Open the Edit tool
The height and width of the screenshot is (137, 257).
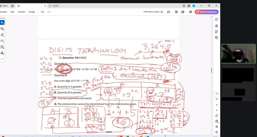(12, 12)
